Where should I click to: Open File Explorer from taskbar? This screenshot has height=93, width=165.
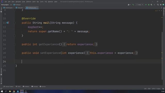[10, 91]
